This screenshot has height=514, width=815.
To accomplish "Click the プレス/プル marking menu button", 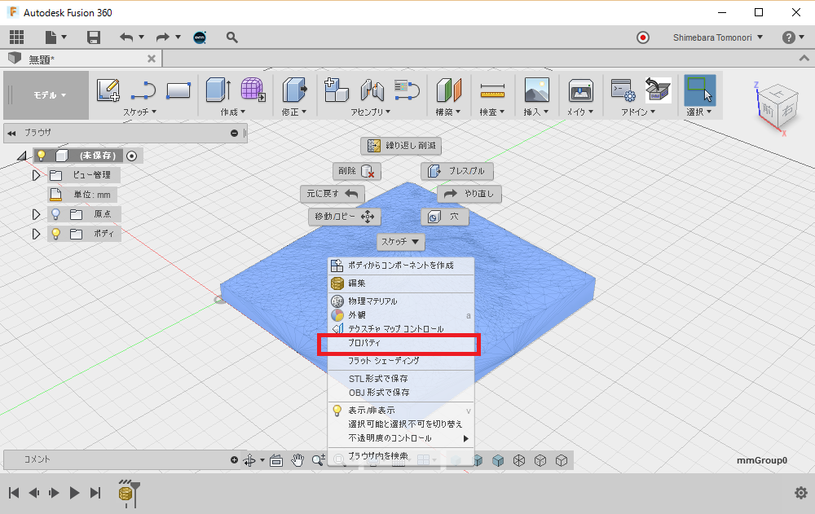I will pos(457,171).
